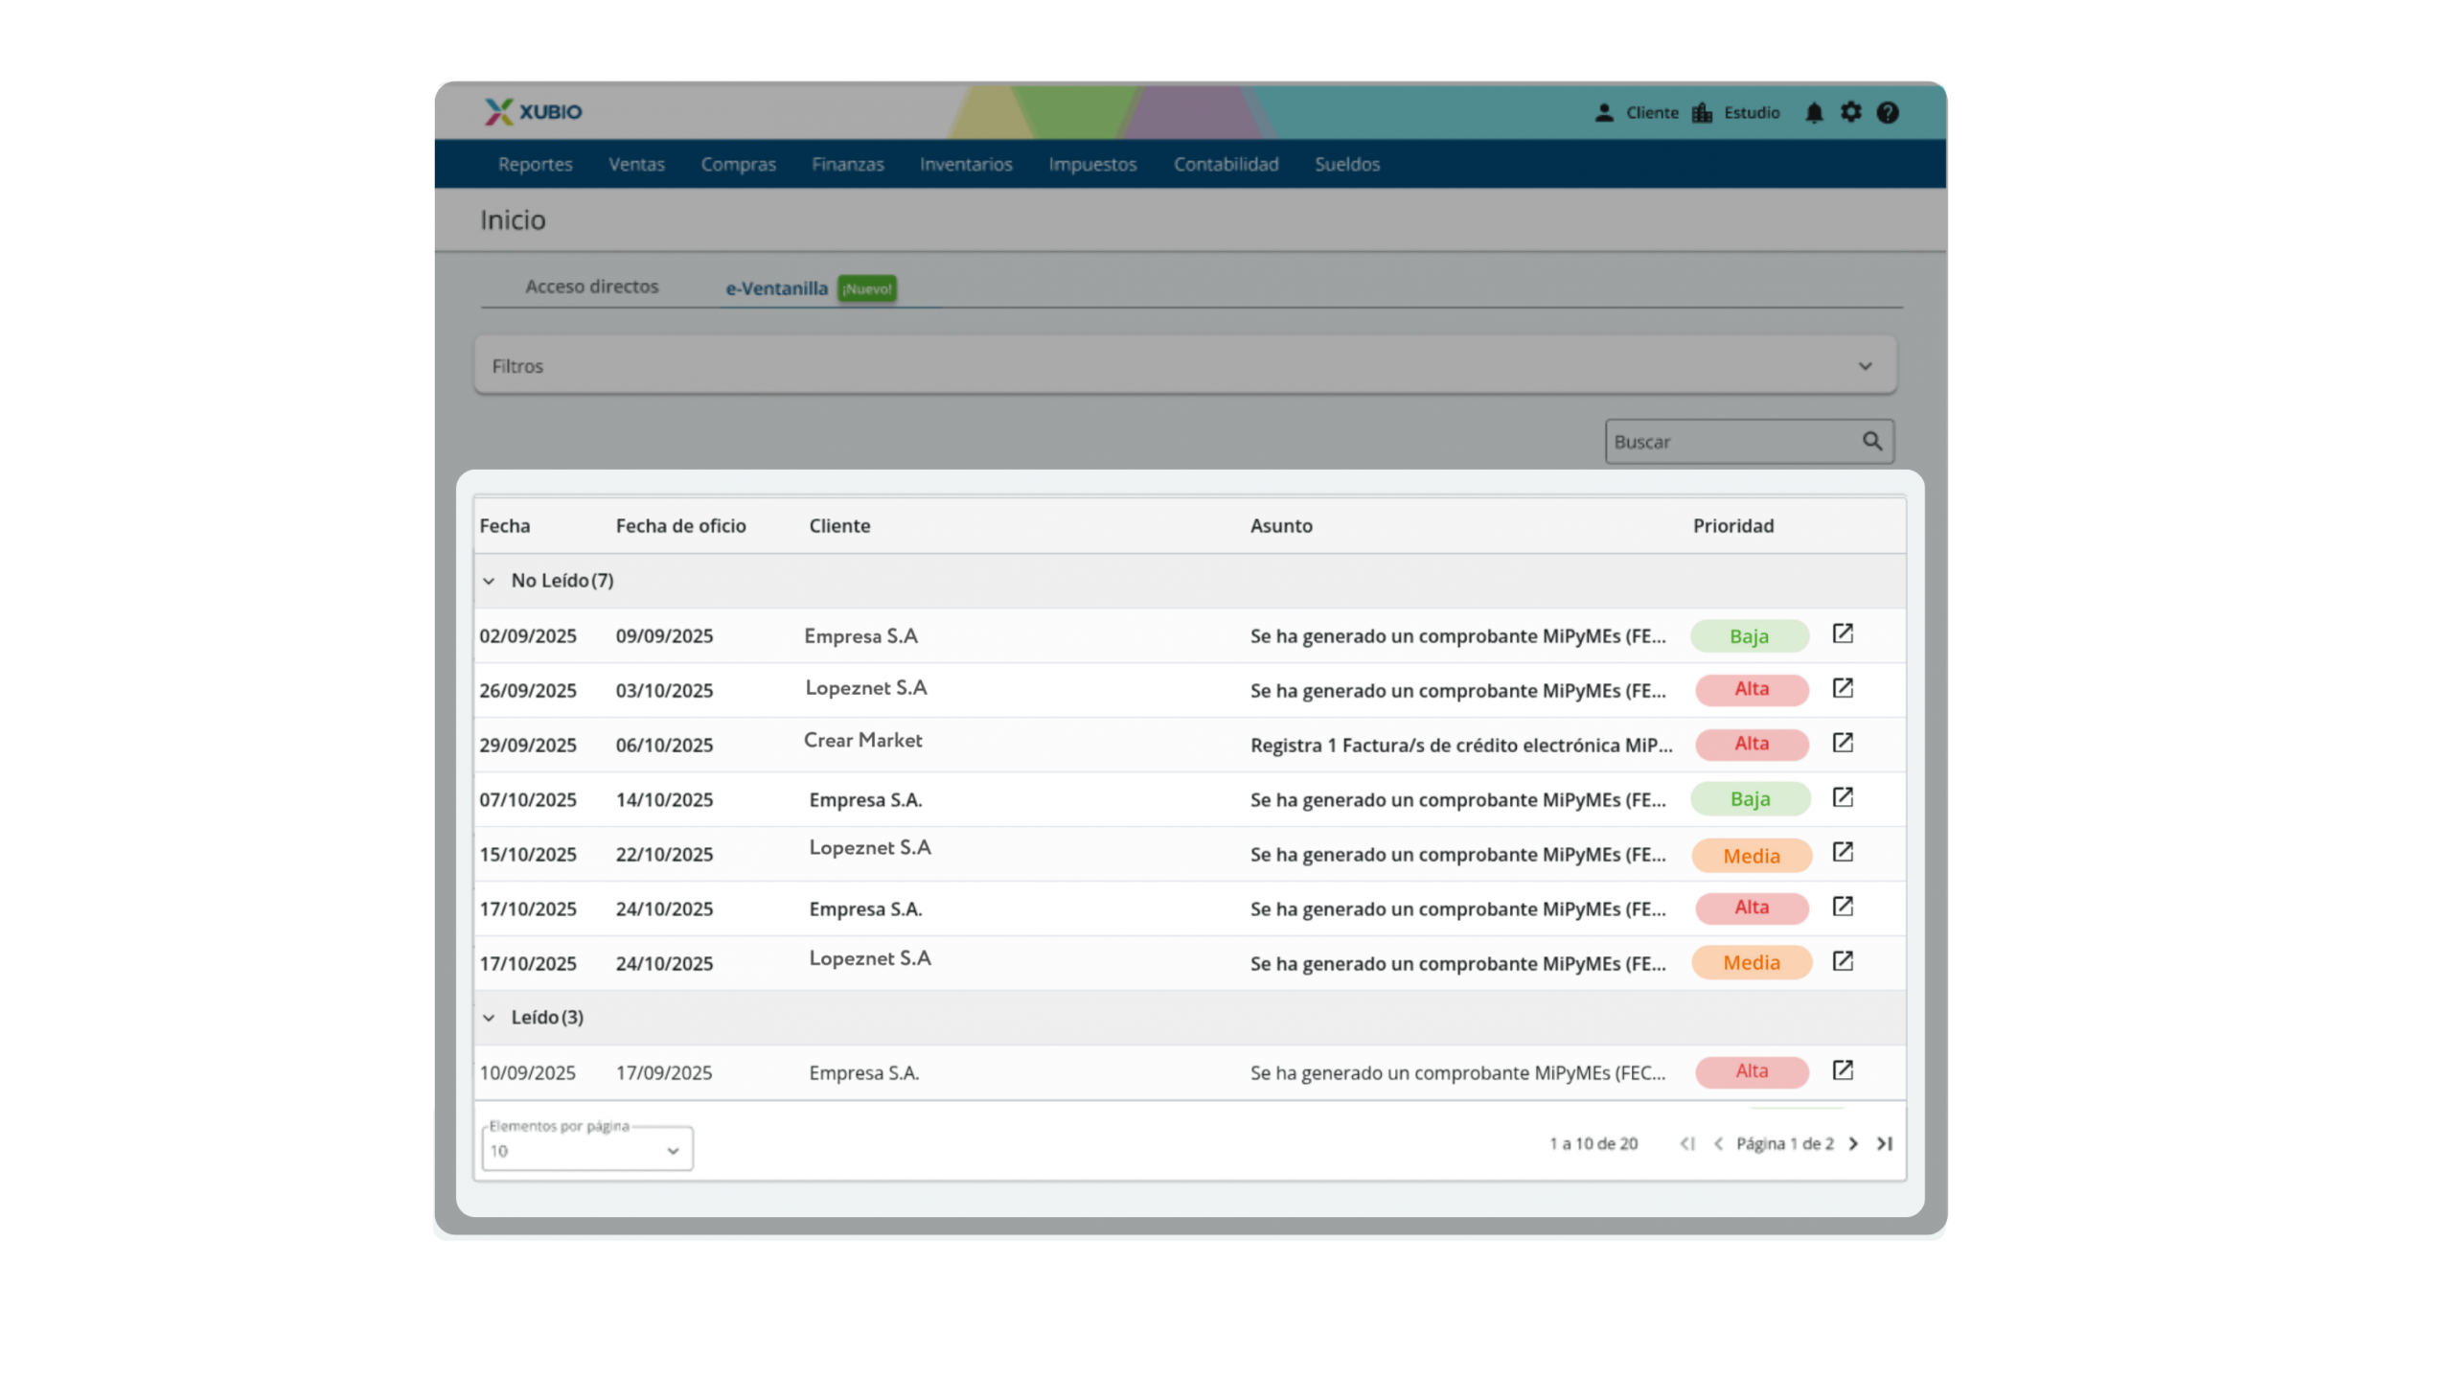Click the Xubio logo
2453x1379 pixels.
coord(533,112)
